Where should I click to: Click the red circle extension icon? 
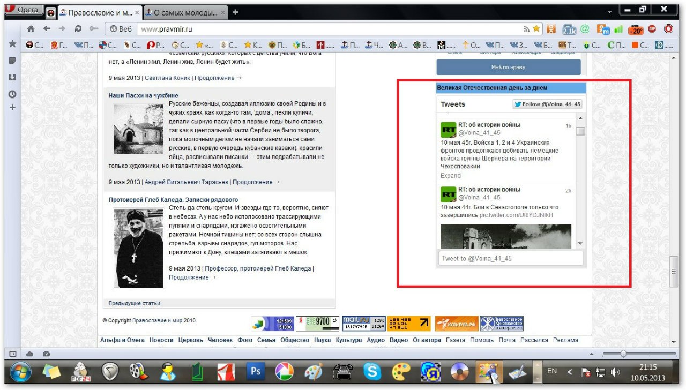pos(668,29)
